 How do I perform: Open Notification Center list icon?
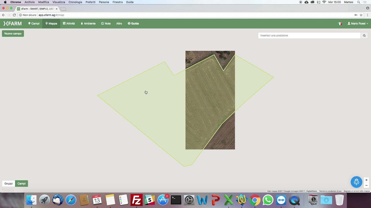coord(365,2)
